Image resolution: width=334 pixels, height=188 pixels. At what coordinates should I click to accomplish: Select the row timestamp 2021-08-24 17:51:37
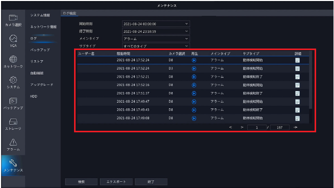point(133,93)
